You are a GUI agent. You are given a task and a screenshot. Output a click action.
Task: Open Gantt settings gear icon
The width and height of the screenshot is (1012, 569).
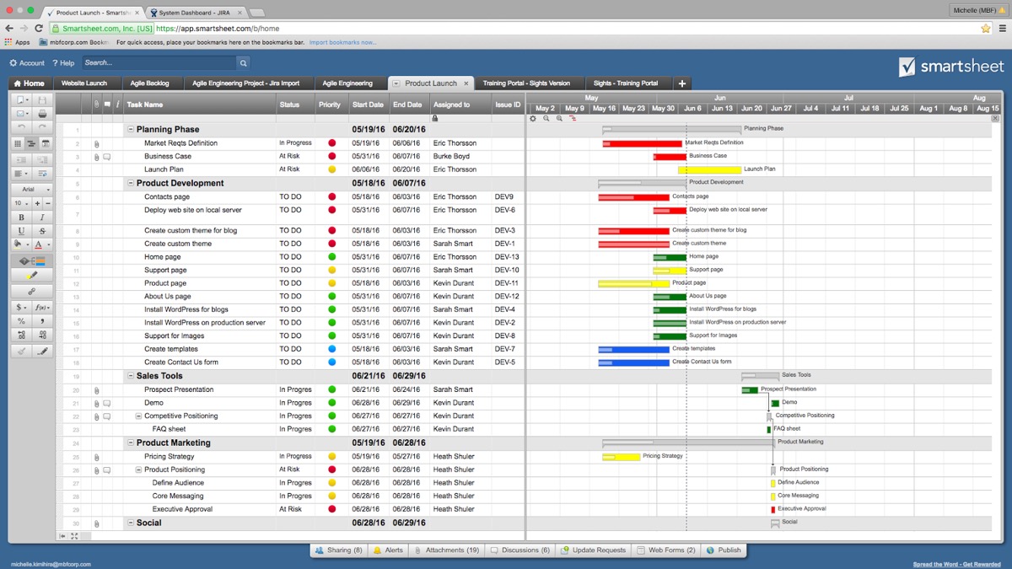pyautogui.click(x=533, y=119)
